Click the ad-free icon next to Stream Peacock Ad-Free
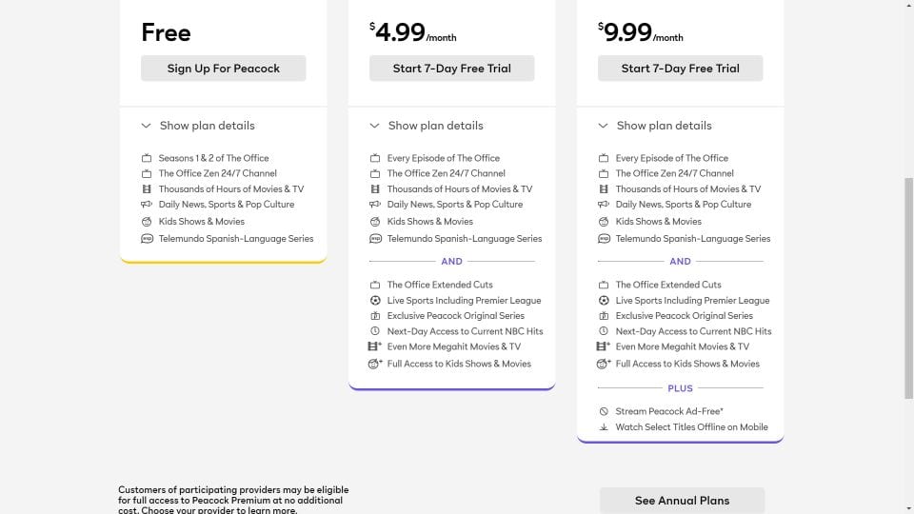914x514 pixels. [604, 411]
